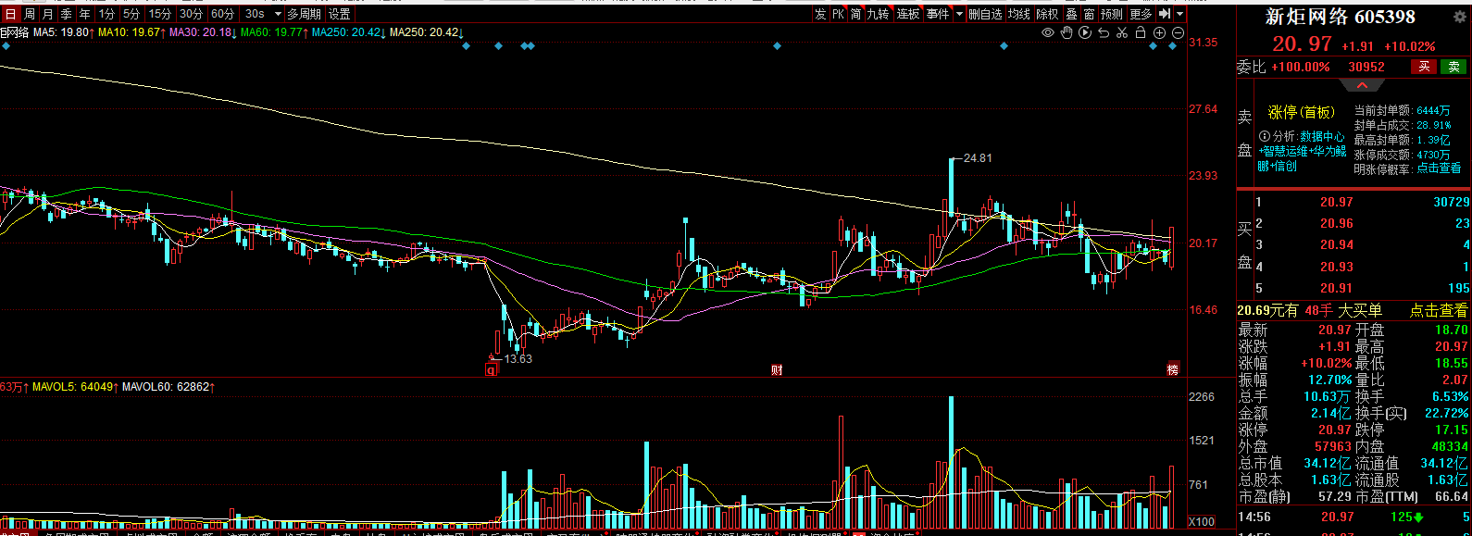
Task: Click the 事件 events button
Action: point(938,14)
